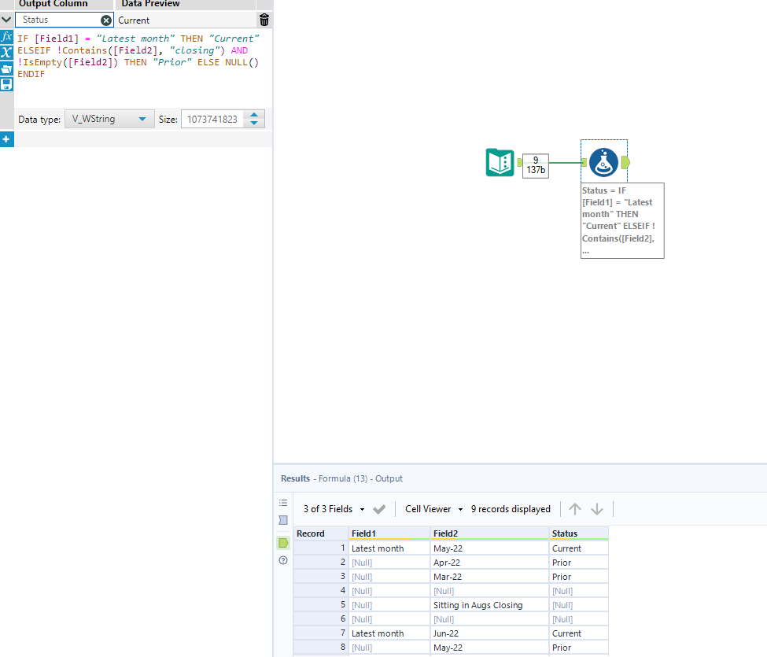Select the Input Data tool on the canvas
767x657 pixels.
point(500,163)
